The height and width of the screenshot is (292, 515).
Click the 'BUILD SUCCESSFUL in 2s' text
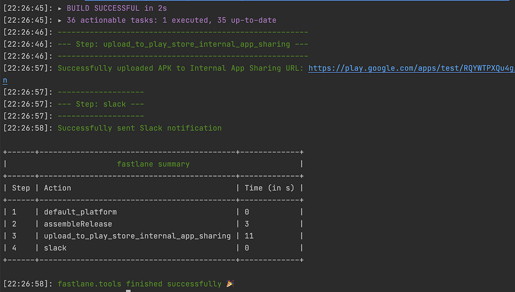coord(117,8)
